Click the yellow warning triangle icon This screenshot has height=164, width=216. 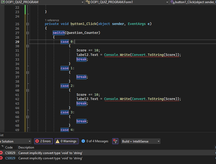click(57, 141)
